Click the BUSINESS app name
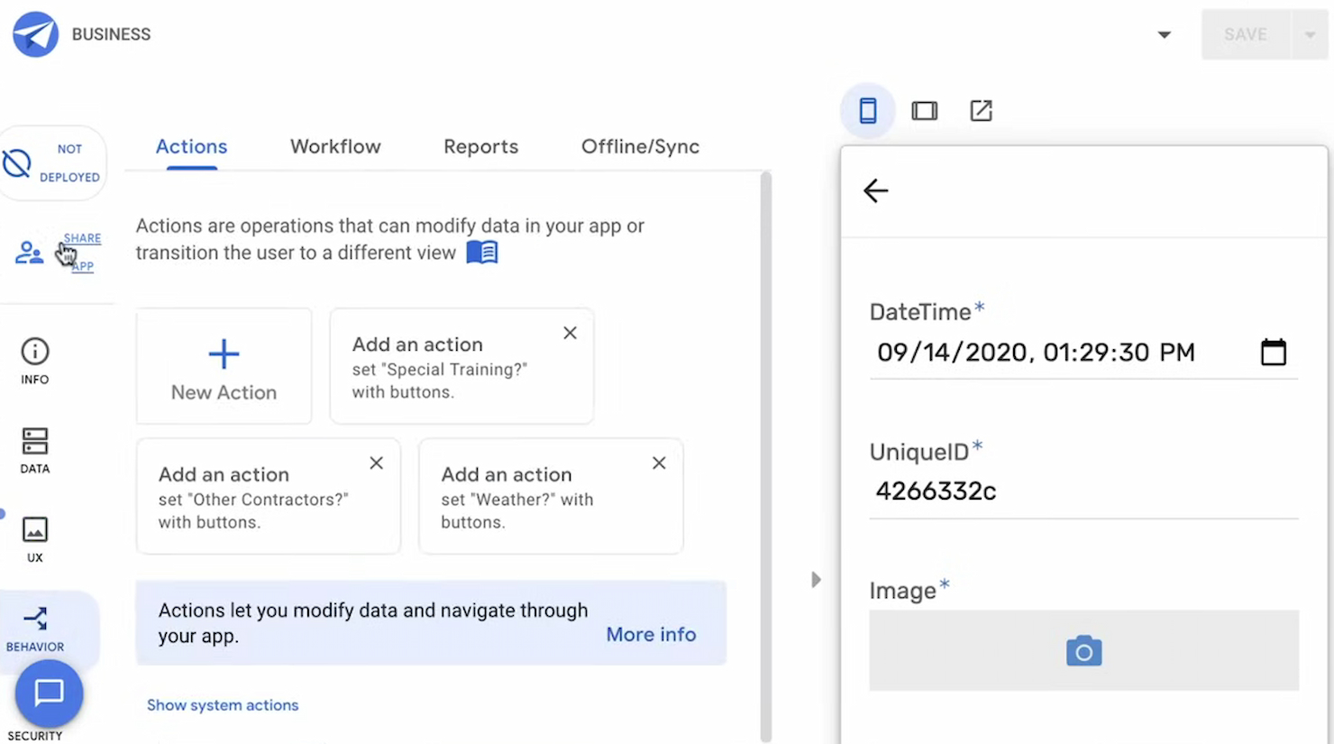This screenshot has width=1334, height=744. click(111, 34)
